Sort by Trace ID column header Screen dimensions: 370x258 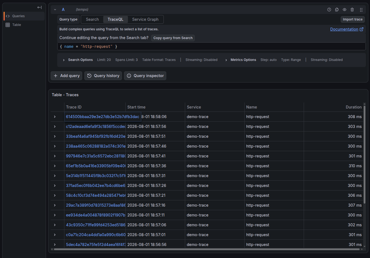pyautogui.click(x=74, y=107)
